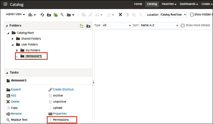Collapse left pane with splitter handle

[x=93, y=83]
